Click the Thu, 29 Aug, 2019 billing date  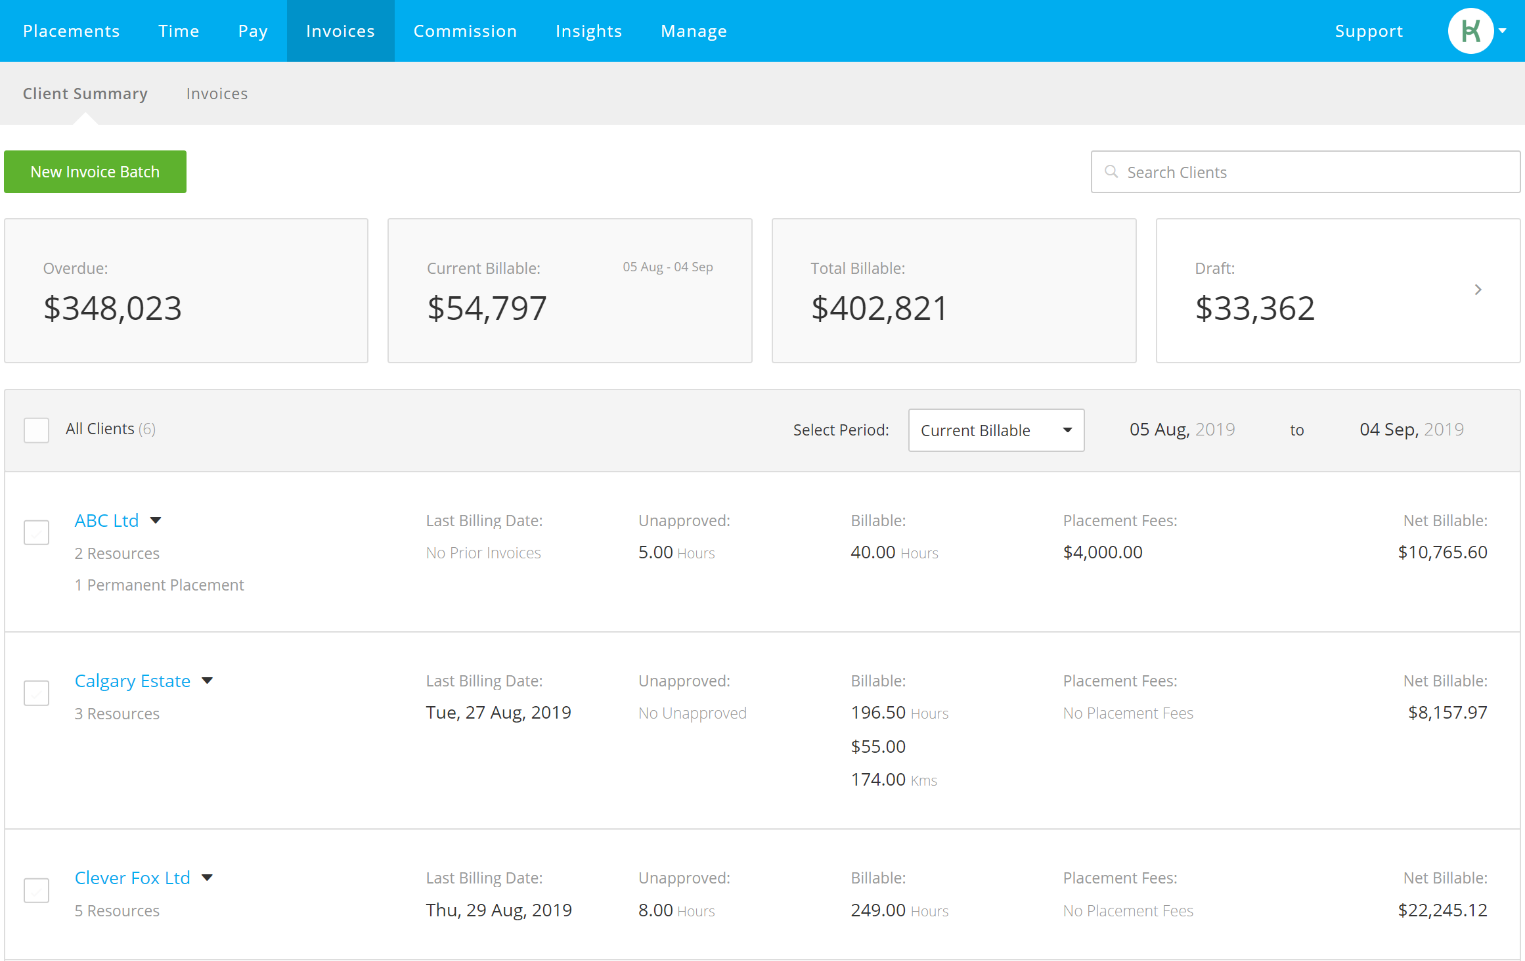click(499, 910)
